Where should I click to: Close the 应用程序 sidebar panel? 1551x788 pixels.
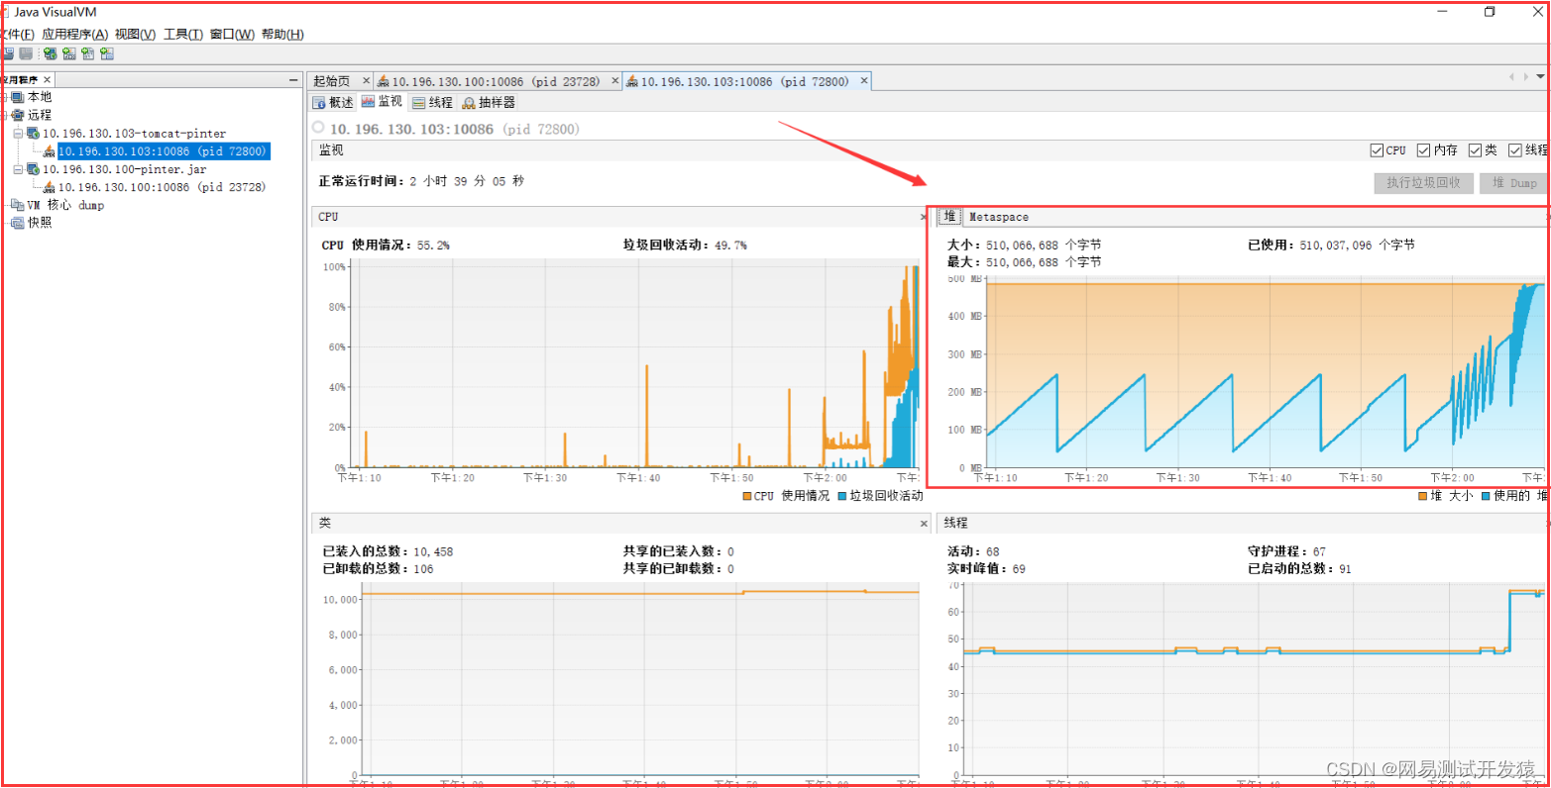click(x=47, y=79)
